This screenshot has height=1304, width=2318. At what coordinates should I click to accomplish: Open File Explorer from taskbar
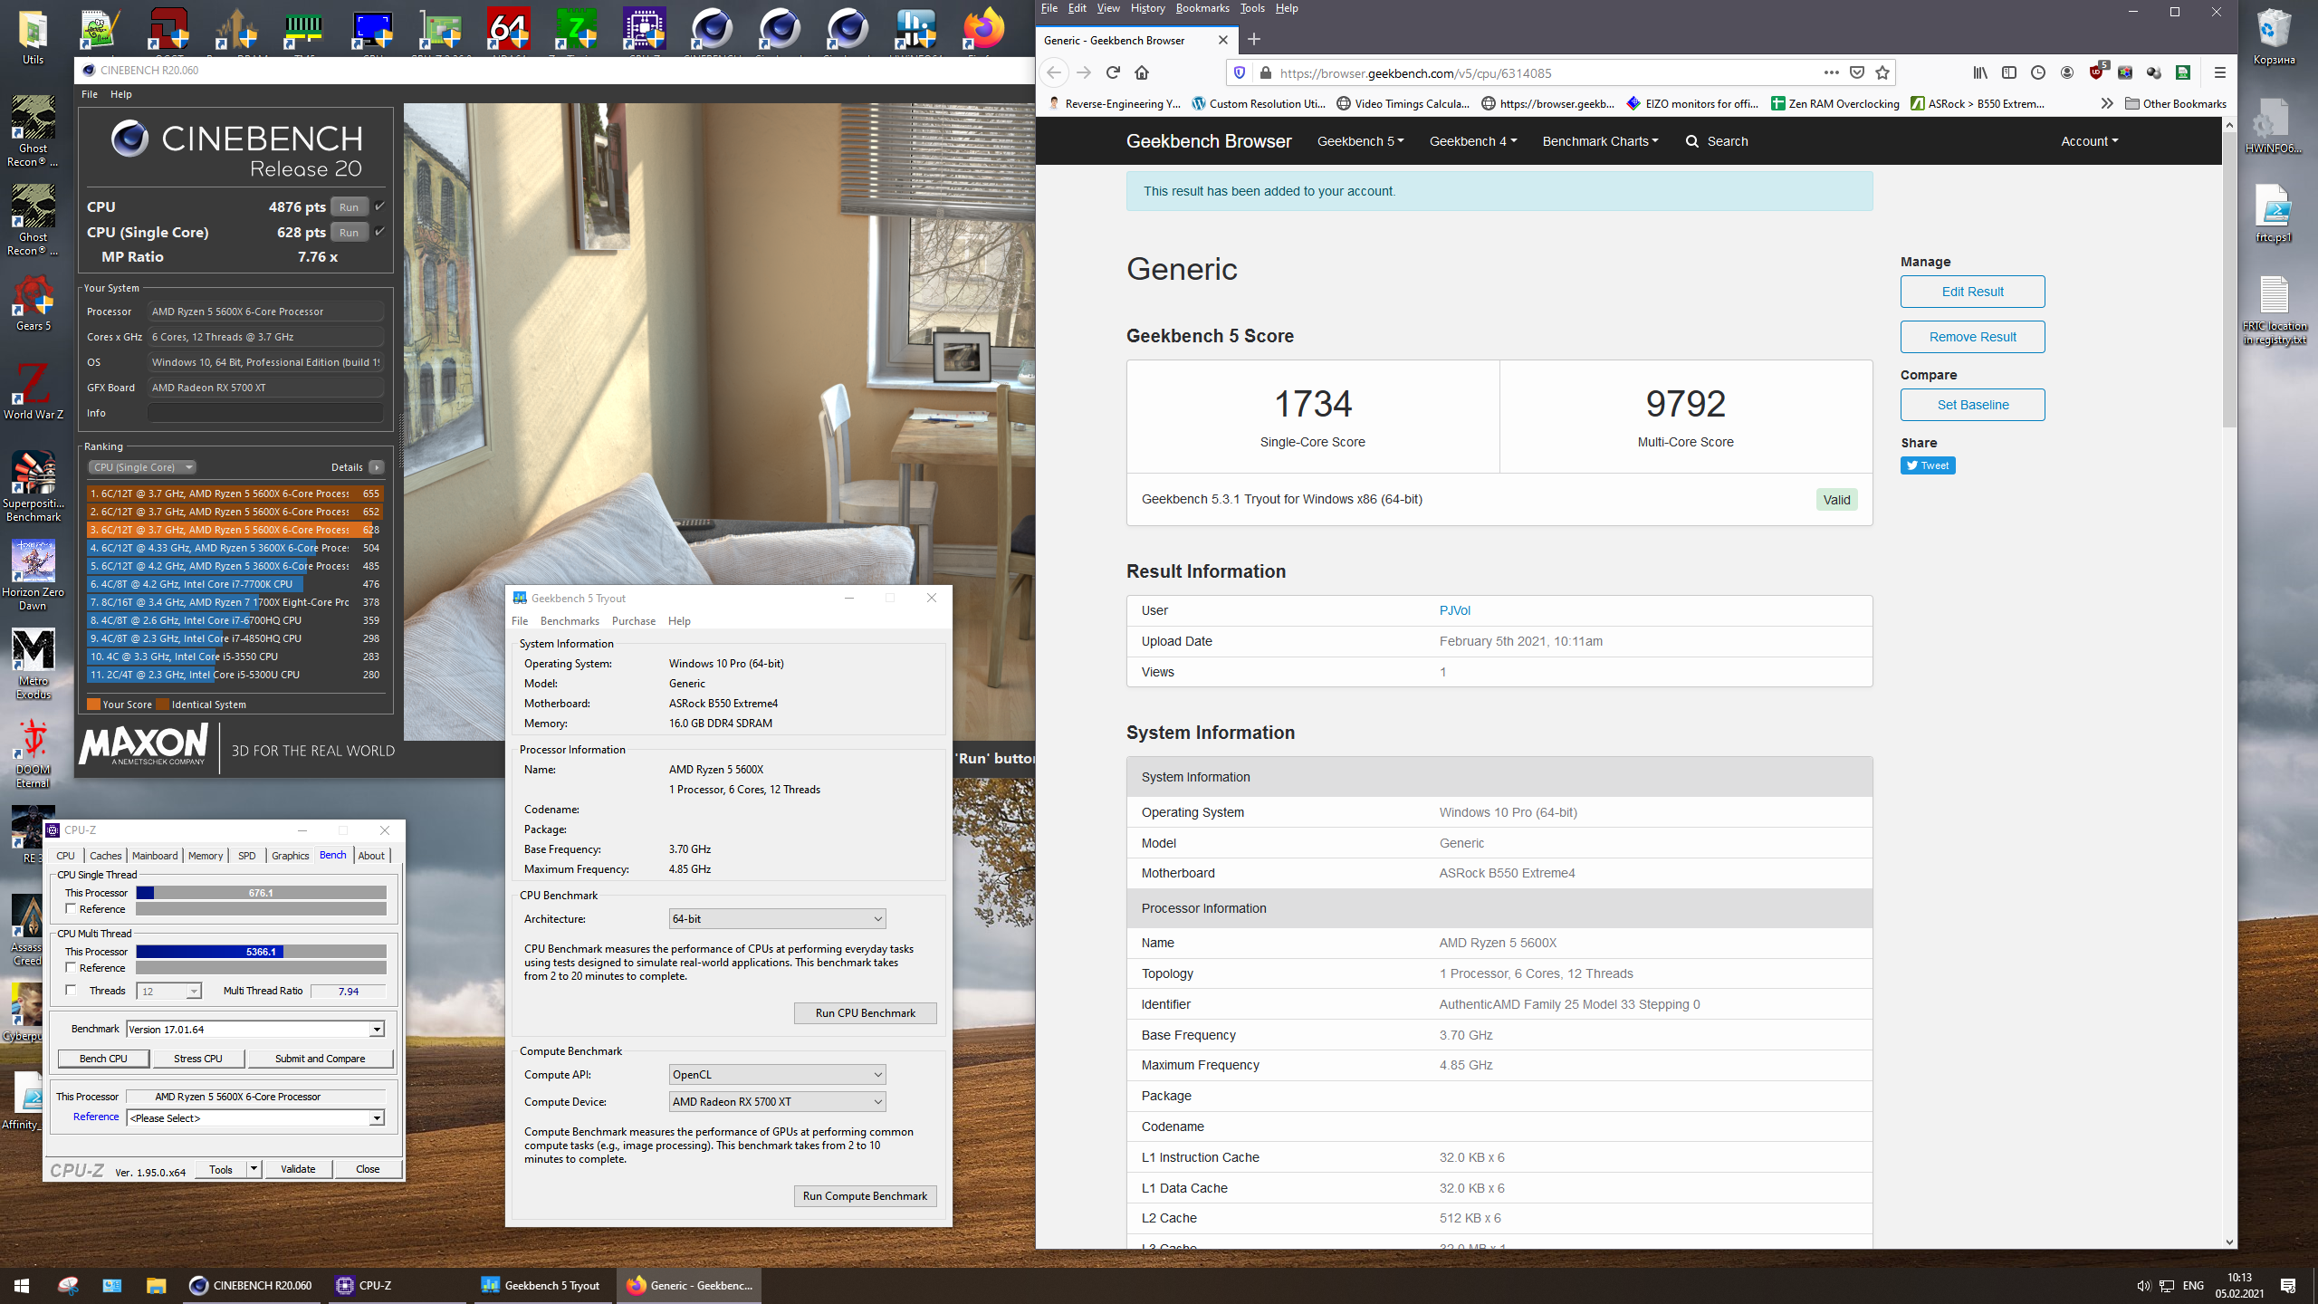(x=156, y=1285)
